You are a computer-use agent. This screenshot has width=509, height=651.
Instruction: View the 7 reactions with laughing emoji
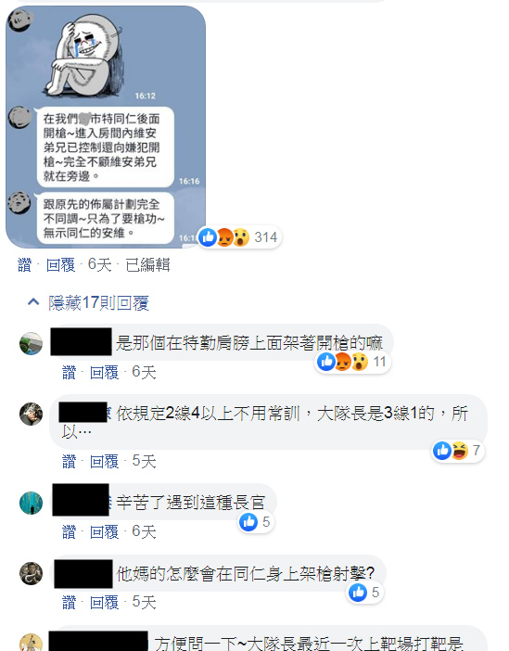458,451
